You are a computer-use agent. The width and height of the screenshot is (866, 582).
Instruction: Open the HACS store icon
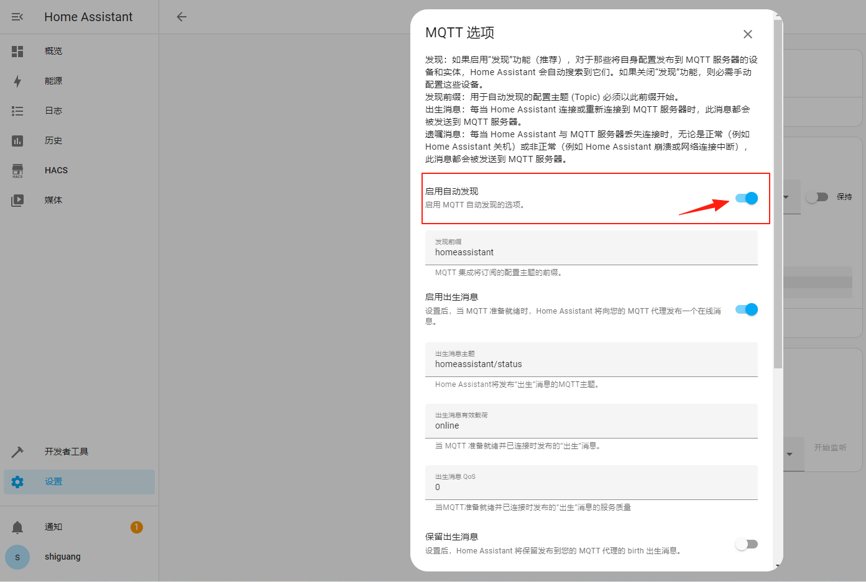tap(17, 171)
